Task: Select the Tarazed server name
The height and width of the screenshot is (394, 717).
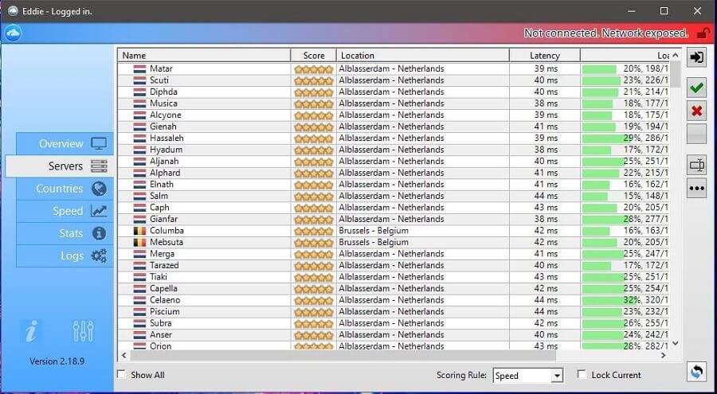Action: click(x=164, y=265)
